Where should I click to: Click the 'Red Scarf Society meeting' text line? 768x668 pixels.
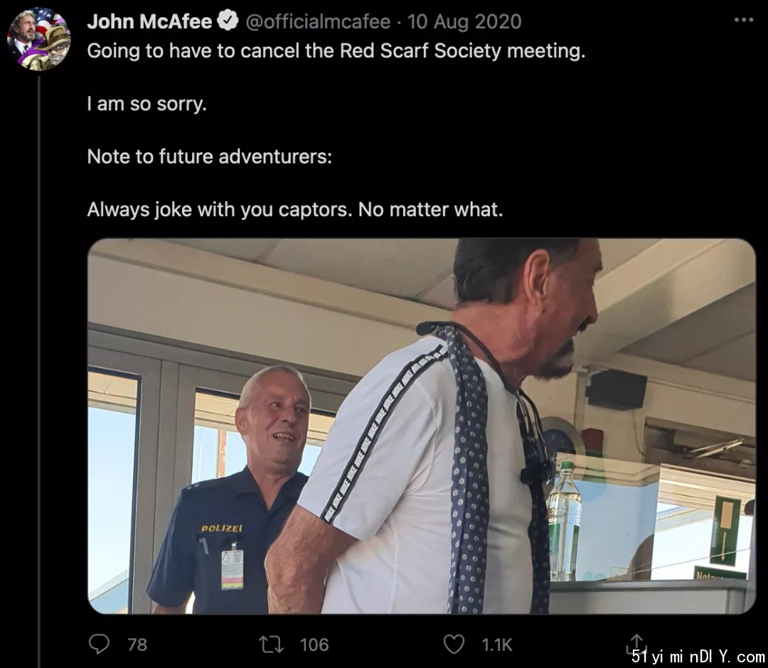coord(336,51)
